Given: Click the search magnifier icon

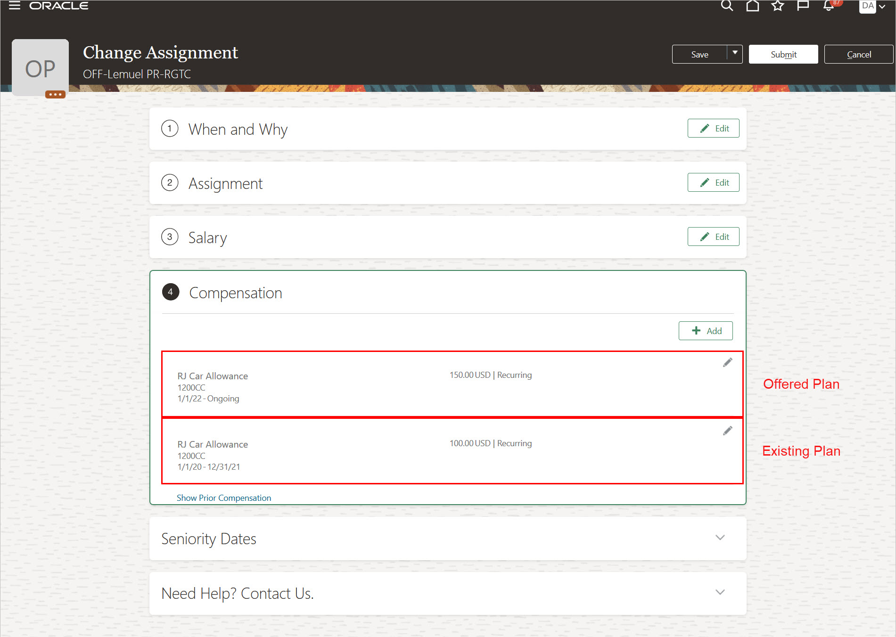Looking at the screenshot, I should 727,6.
